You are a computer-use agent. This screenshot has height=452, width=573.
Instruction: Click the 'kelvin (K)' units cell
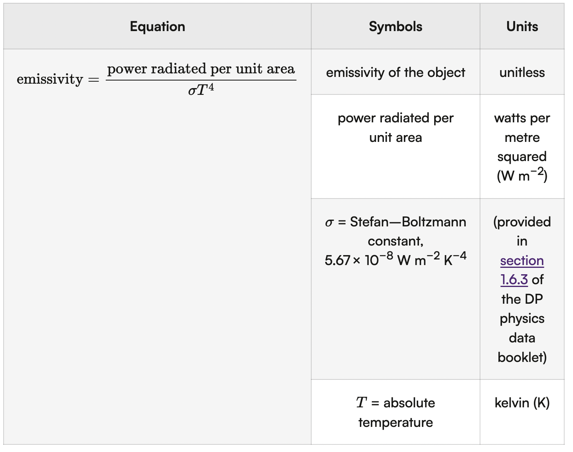(522, 403)
